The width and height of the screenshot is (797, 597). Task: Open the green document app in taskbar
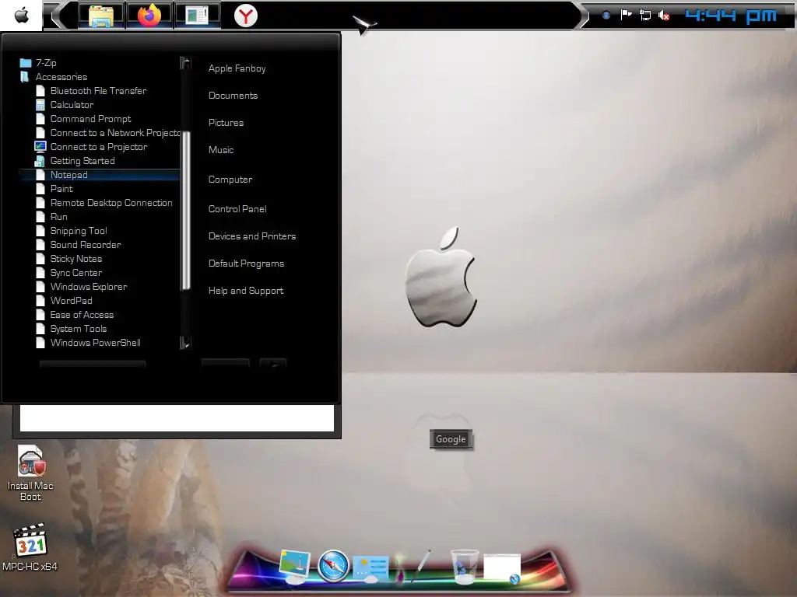pyautogui.click(x=197, y=16)
